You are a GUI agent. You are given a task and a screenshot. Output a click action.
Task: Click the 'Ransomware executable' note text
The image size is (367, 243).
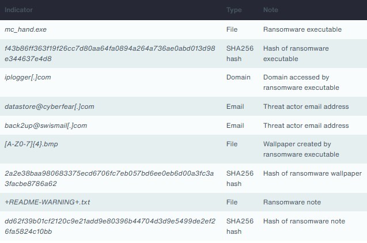302,29
